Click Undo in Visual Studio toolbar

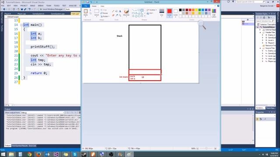(x=29, y=9)
